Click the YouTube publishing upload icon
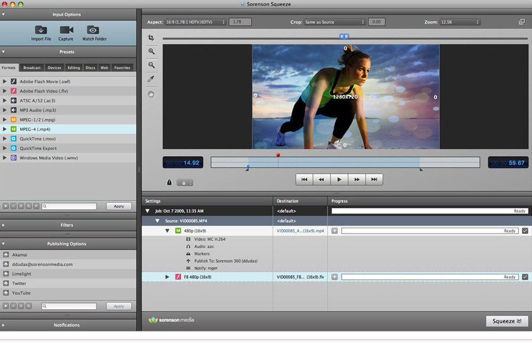 pyautogui.click(x=6, y=292)
